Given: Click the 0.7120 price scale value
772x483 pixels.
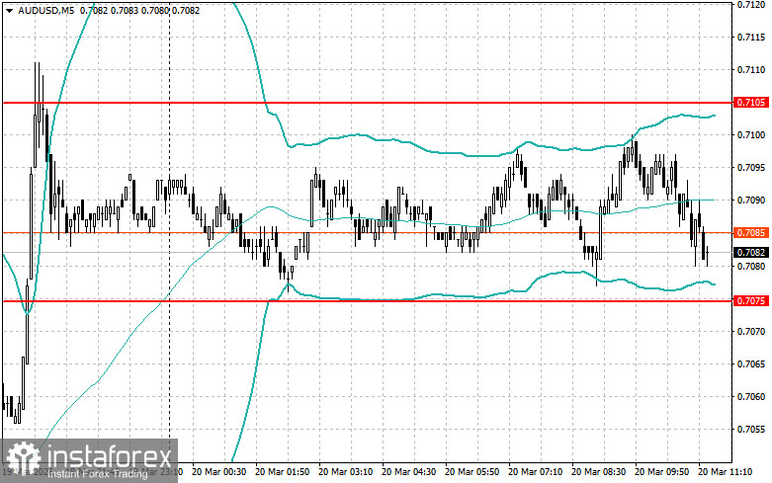Looking at the screenshot, I should [x=751, y=5].
